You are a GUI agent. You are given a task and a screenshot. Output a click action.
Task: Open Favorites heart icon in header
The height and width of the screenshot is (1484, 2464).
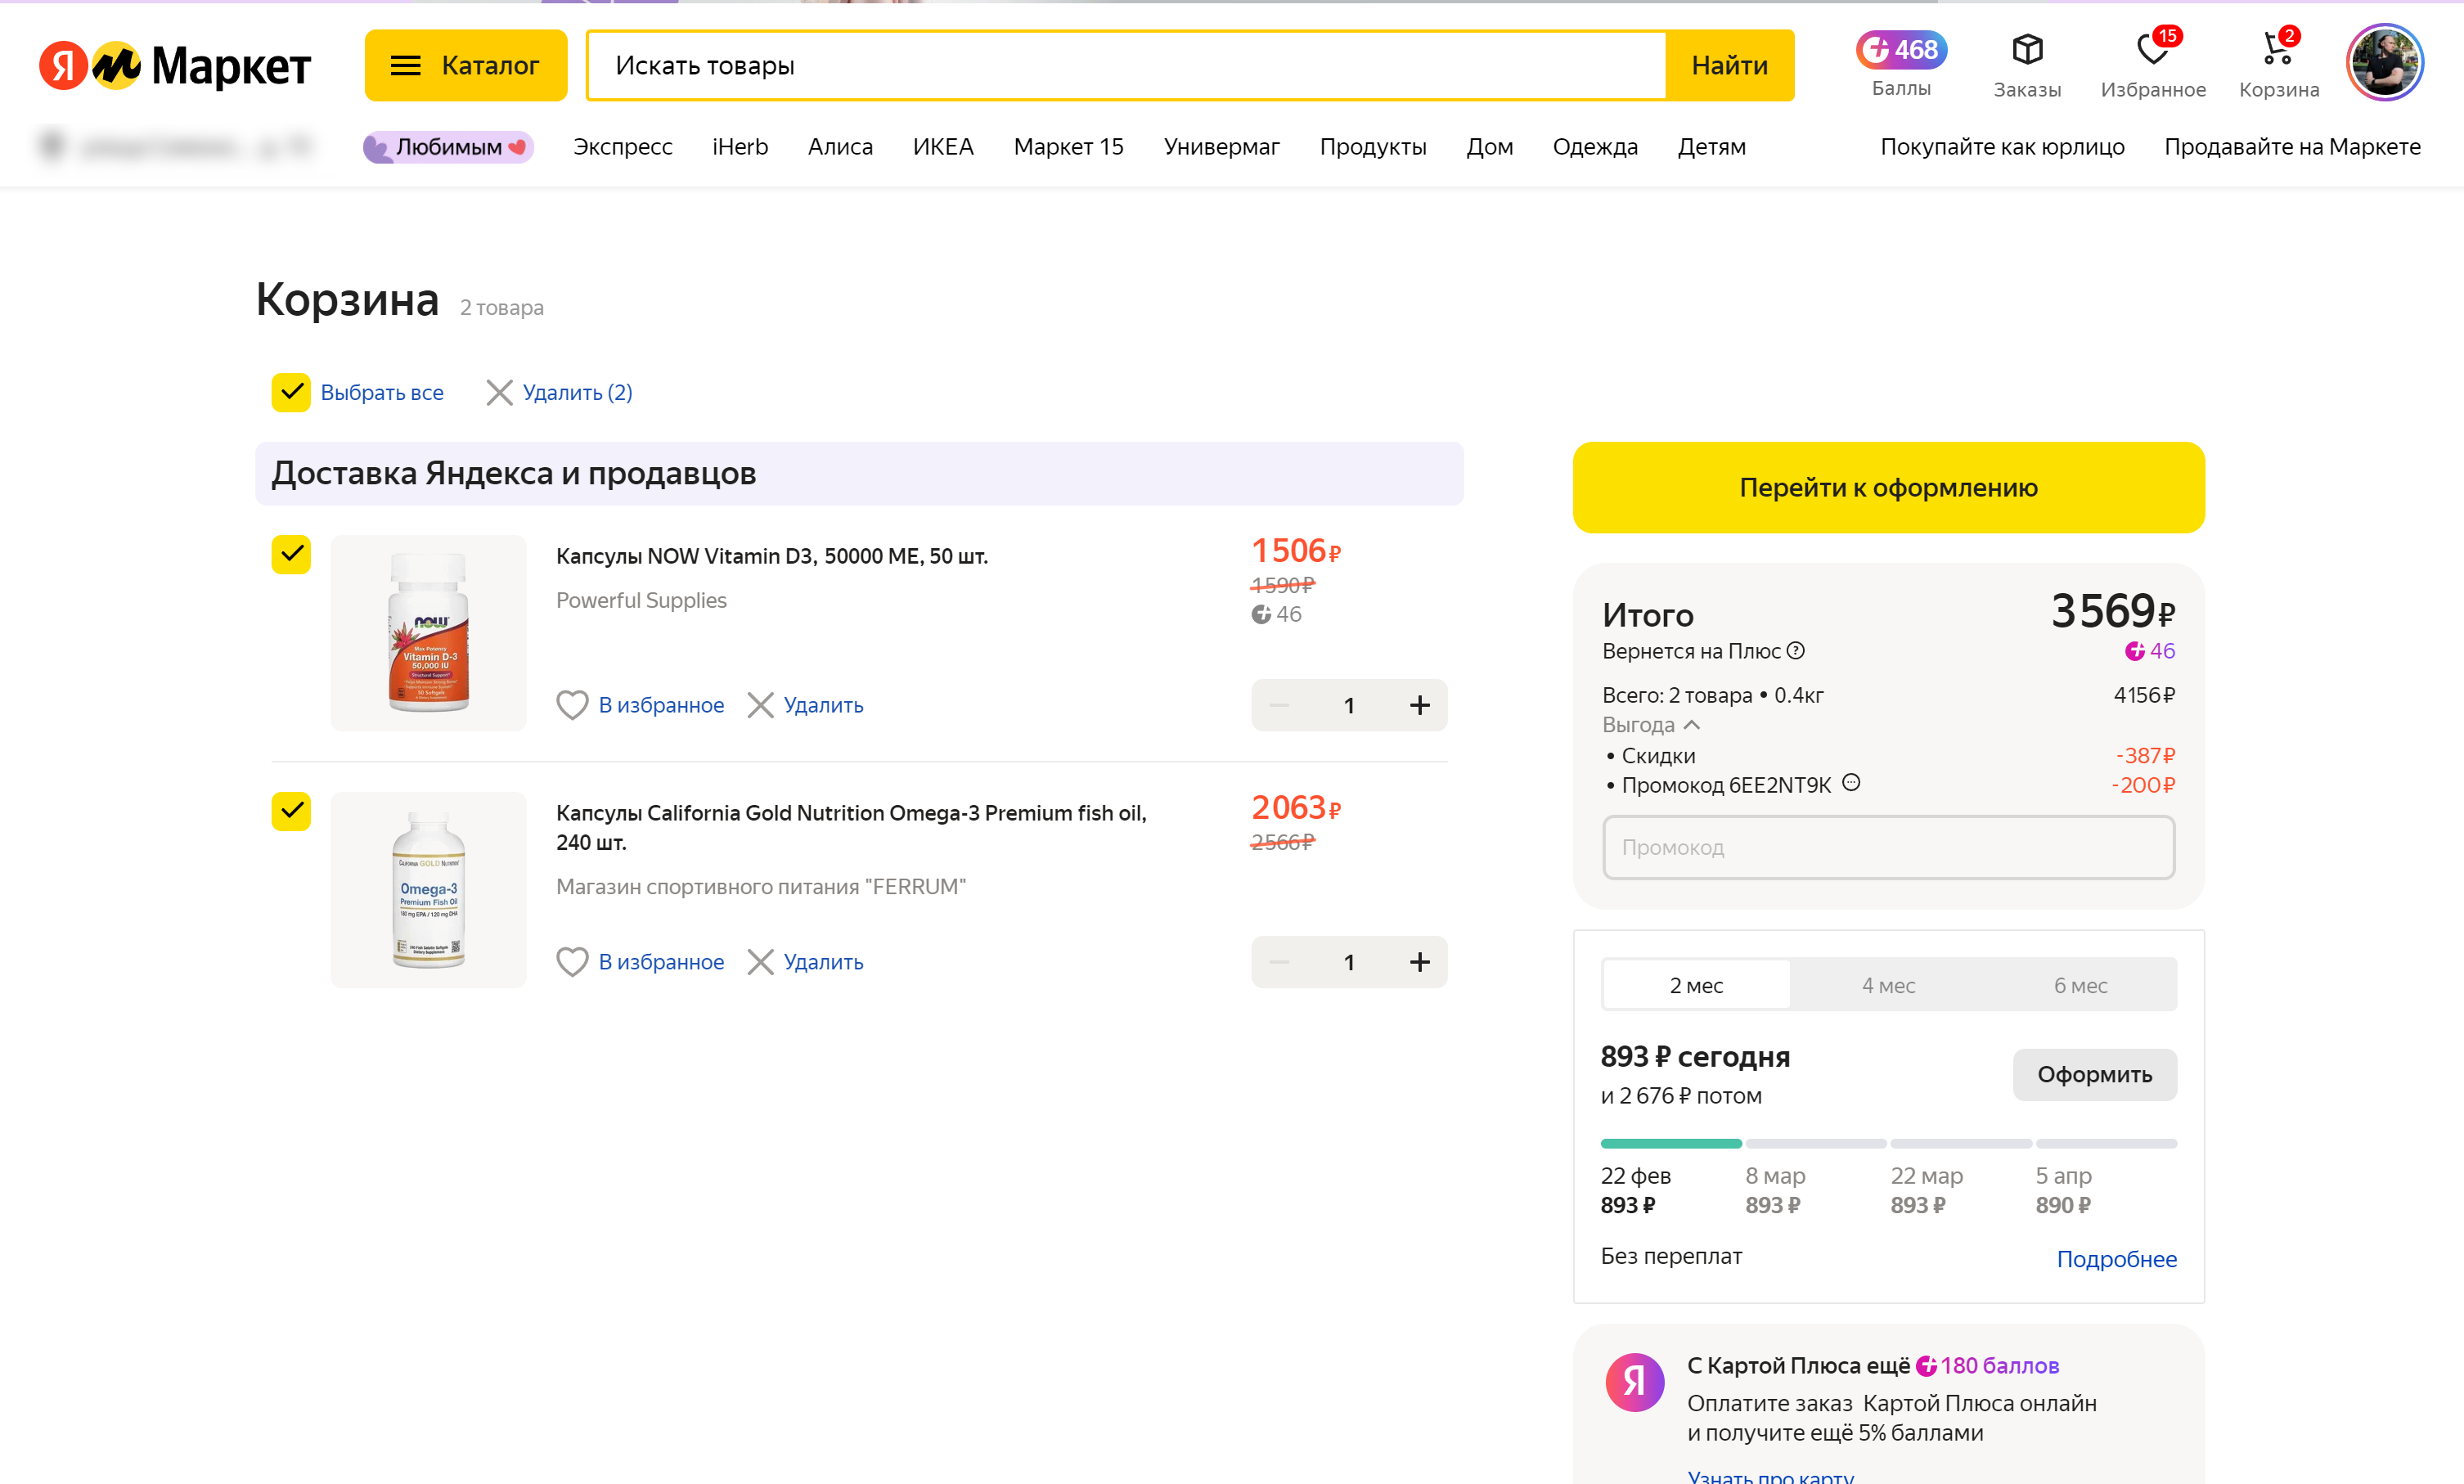[x=2152, y=49]
